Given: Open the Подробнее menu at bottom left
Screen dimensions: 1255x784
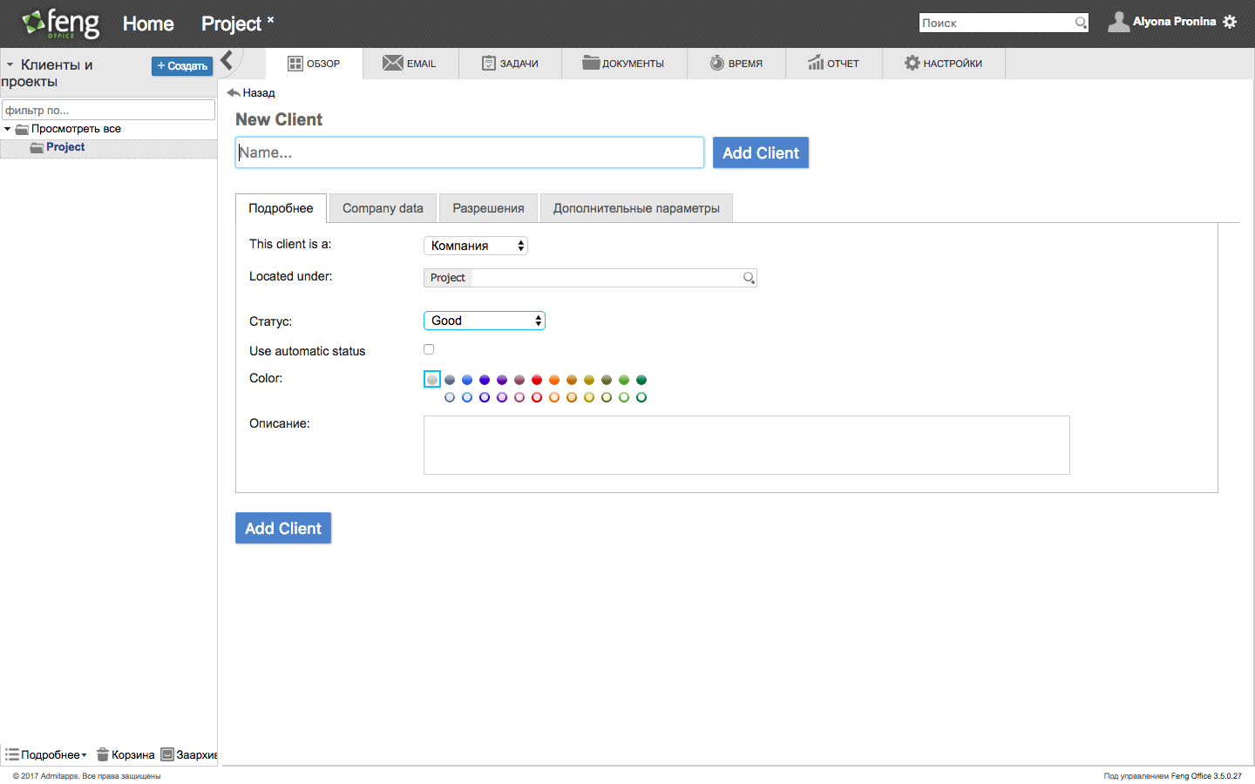Looking at the screenshot, I should [x=48, y=754].
